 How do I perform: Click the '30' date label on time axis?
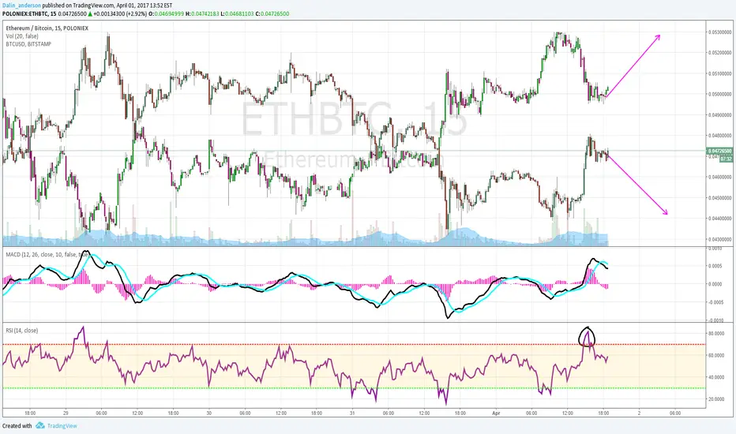pyautogui.click(x=209, y=413)
